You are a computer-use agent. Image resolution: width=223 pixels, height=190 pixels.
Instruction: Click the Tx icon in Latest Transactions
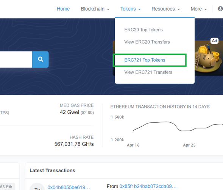(x=37, y=187)
